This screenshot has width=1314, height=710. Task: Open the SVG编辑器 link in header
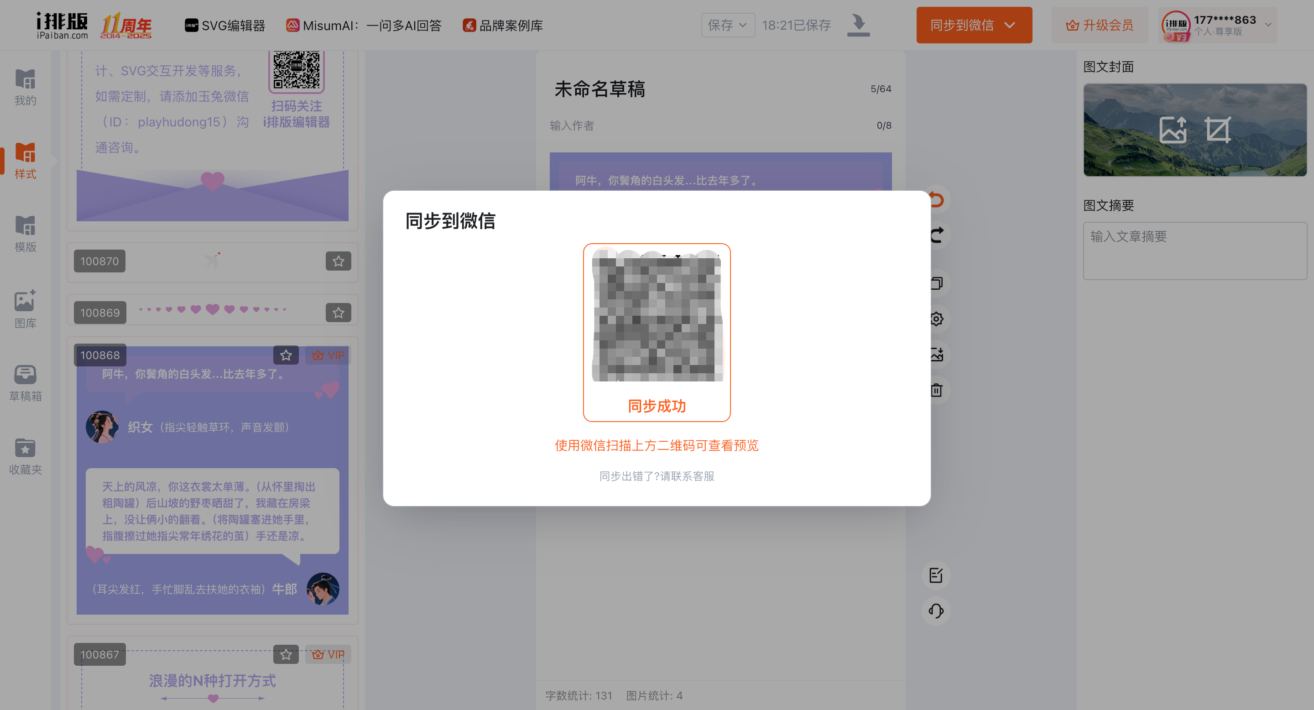click(x=225, y=26)
